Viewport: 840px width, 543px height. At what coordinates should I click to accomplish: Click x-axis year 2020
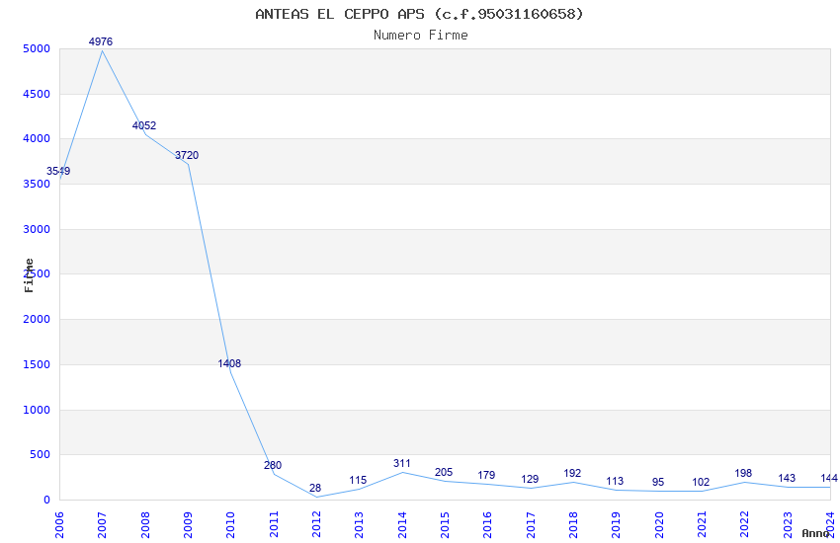[x=659, y=525]
